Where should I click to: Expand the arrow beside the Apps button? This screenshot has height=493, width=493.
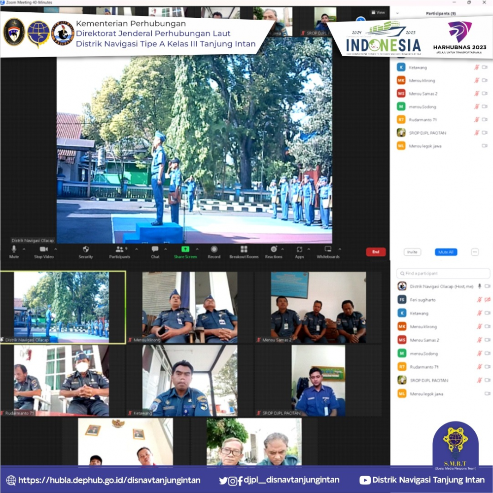(309, 249)
